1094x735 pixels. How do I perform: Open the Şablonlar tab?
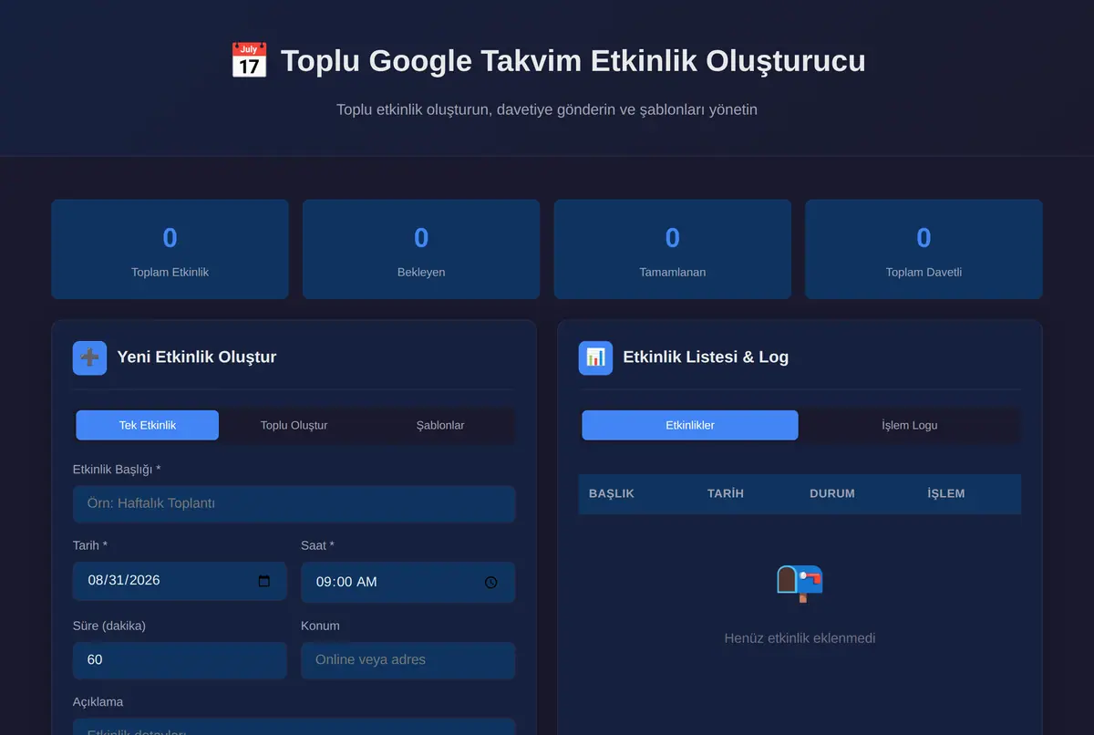pyautogui.click(x=440, y=425)
